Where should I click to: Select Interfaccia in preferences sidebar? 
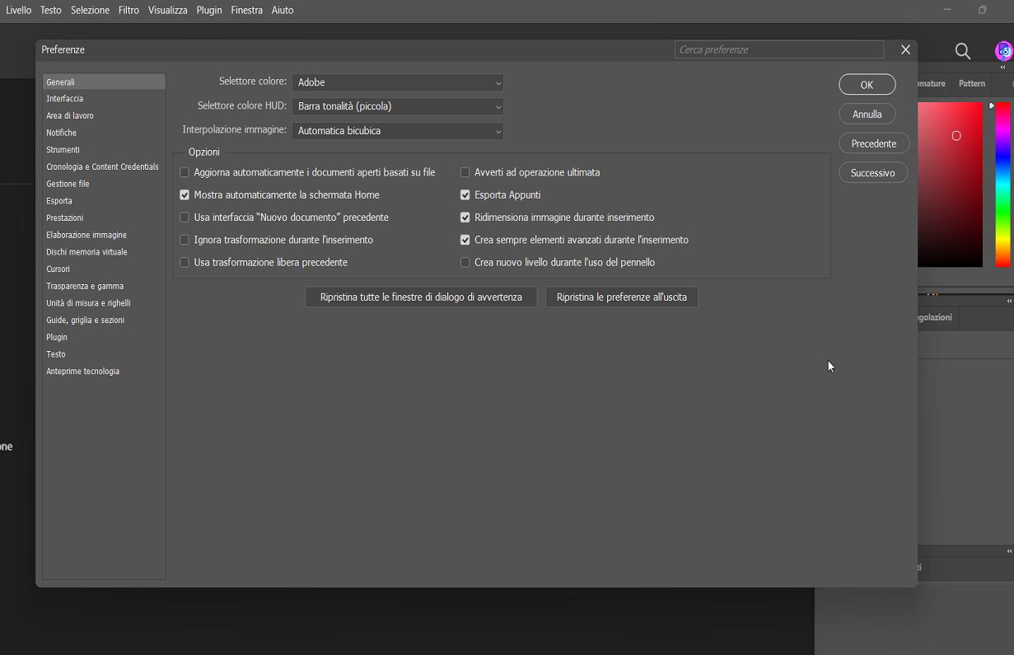(104, 99)
